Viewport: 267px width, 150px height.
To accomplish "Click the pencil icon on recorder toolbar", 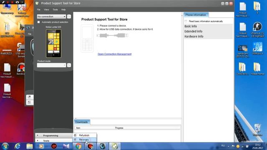I will point(3,2).
